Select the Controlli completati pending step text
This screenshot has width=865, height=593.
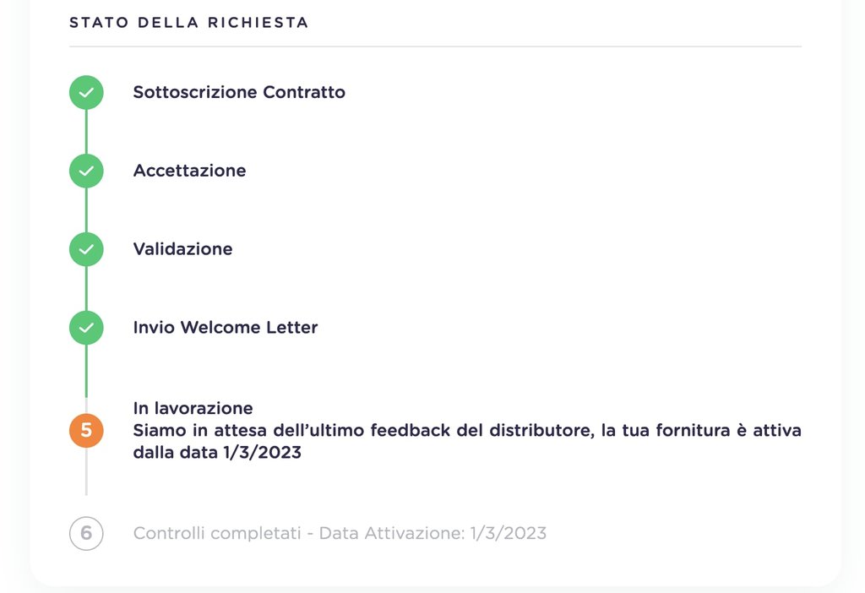click(x=340, y=534)
